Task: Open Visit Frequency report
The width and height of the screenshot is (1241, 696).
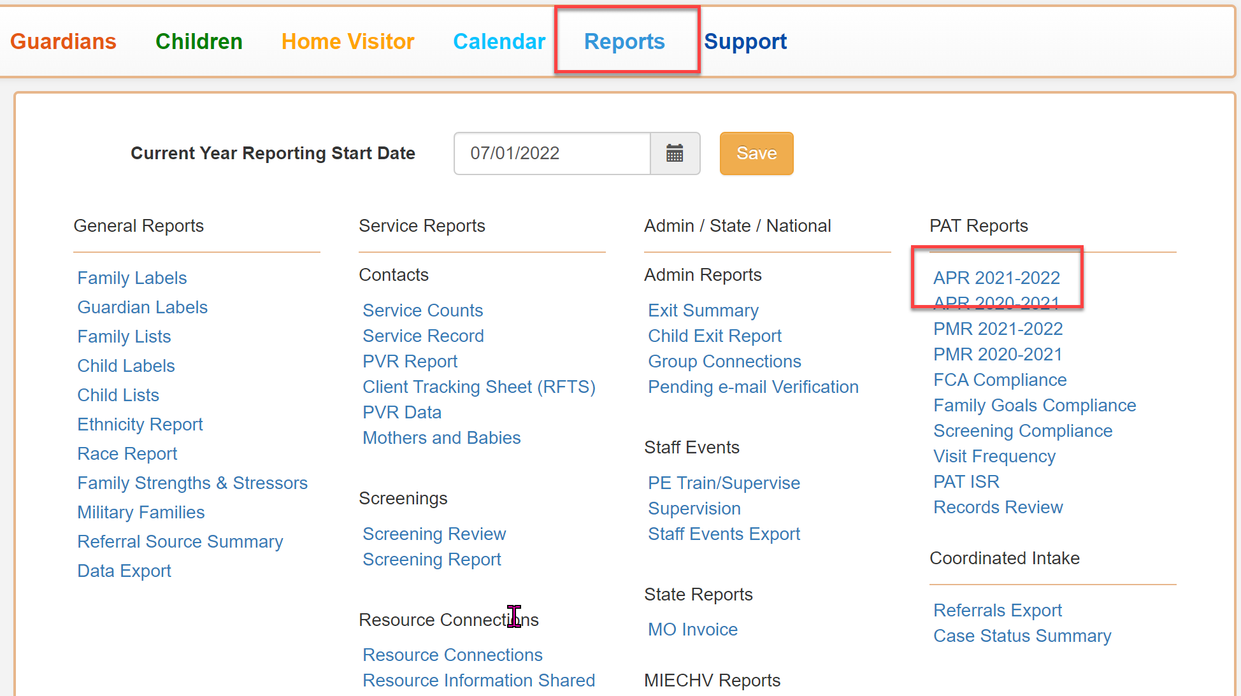Action: [994, 457]
